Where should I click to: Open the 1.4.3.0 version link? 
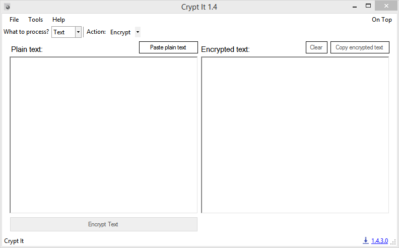coord(379,240)
